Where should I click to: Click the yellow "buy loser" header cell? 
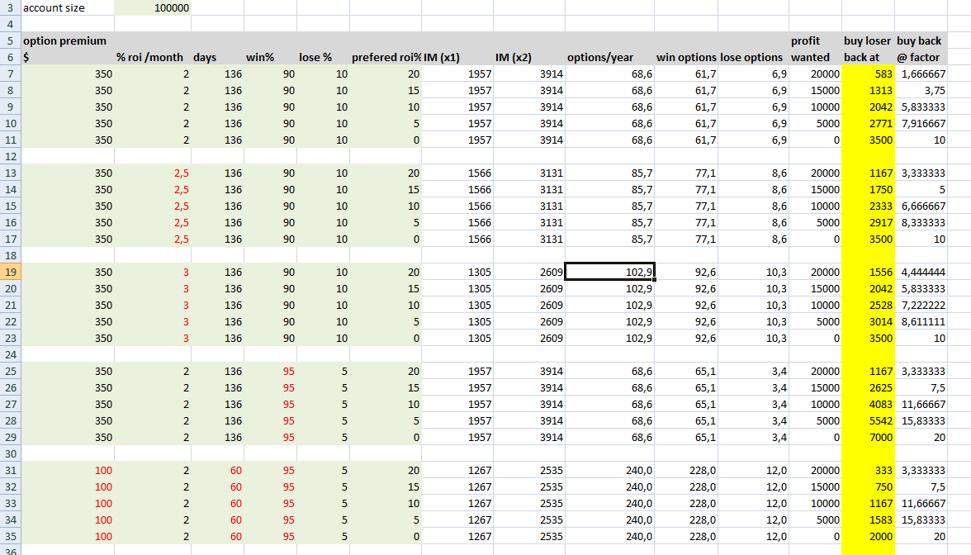pyautogui.click(x=869, y=41)
